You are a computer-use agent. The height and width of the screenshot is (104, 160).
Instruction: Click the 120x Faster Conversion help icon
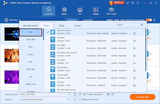point(113,94)
